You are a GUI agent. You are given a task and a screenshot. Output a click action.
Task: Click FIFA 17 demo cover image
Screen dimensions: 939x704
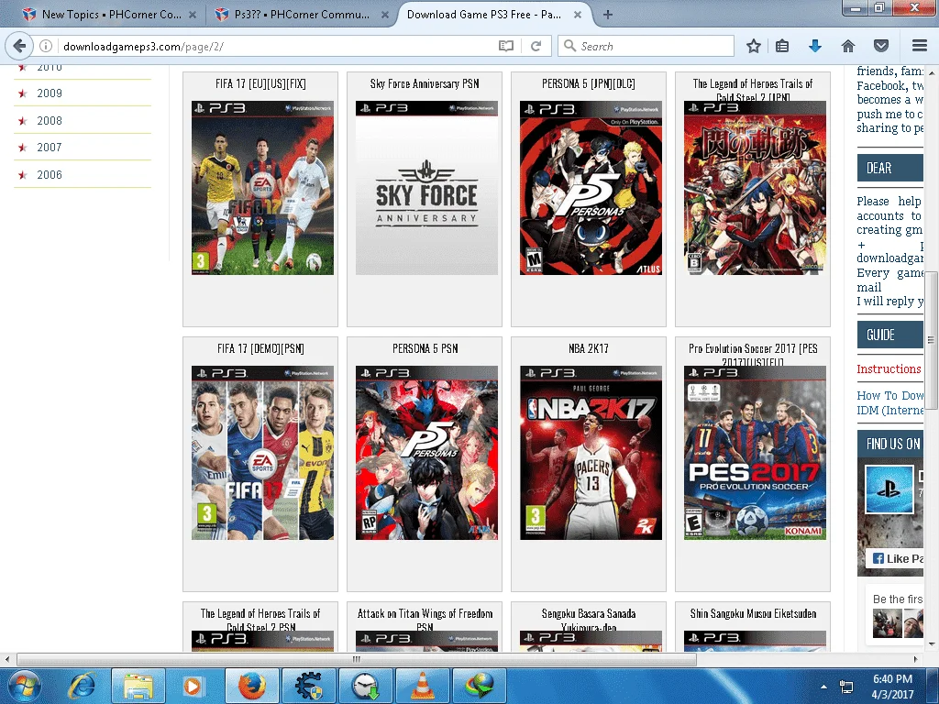[262, 453]
